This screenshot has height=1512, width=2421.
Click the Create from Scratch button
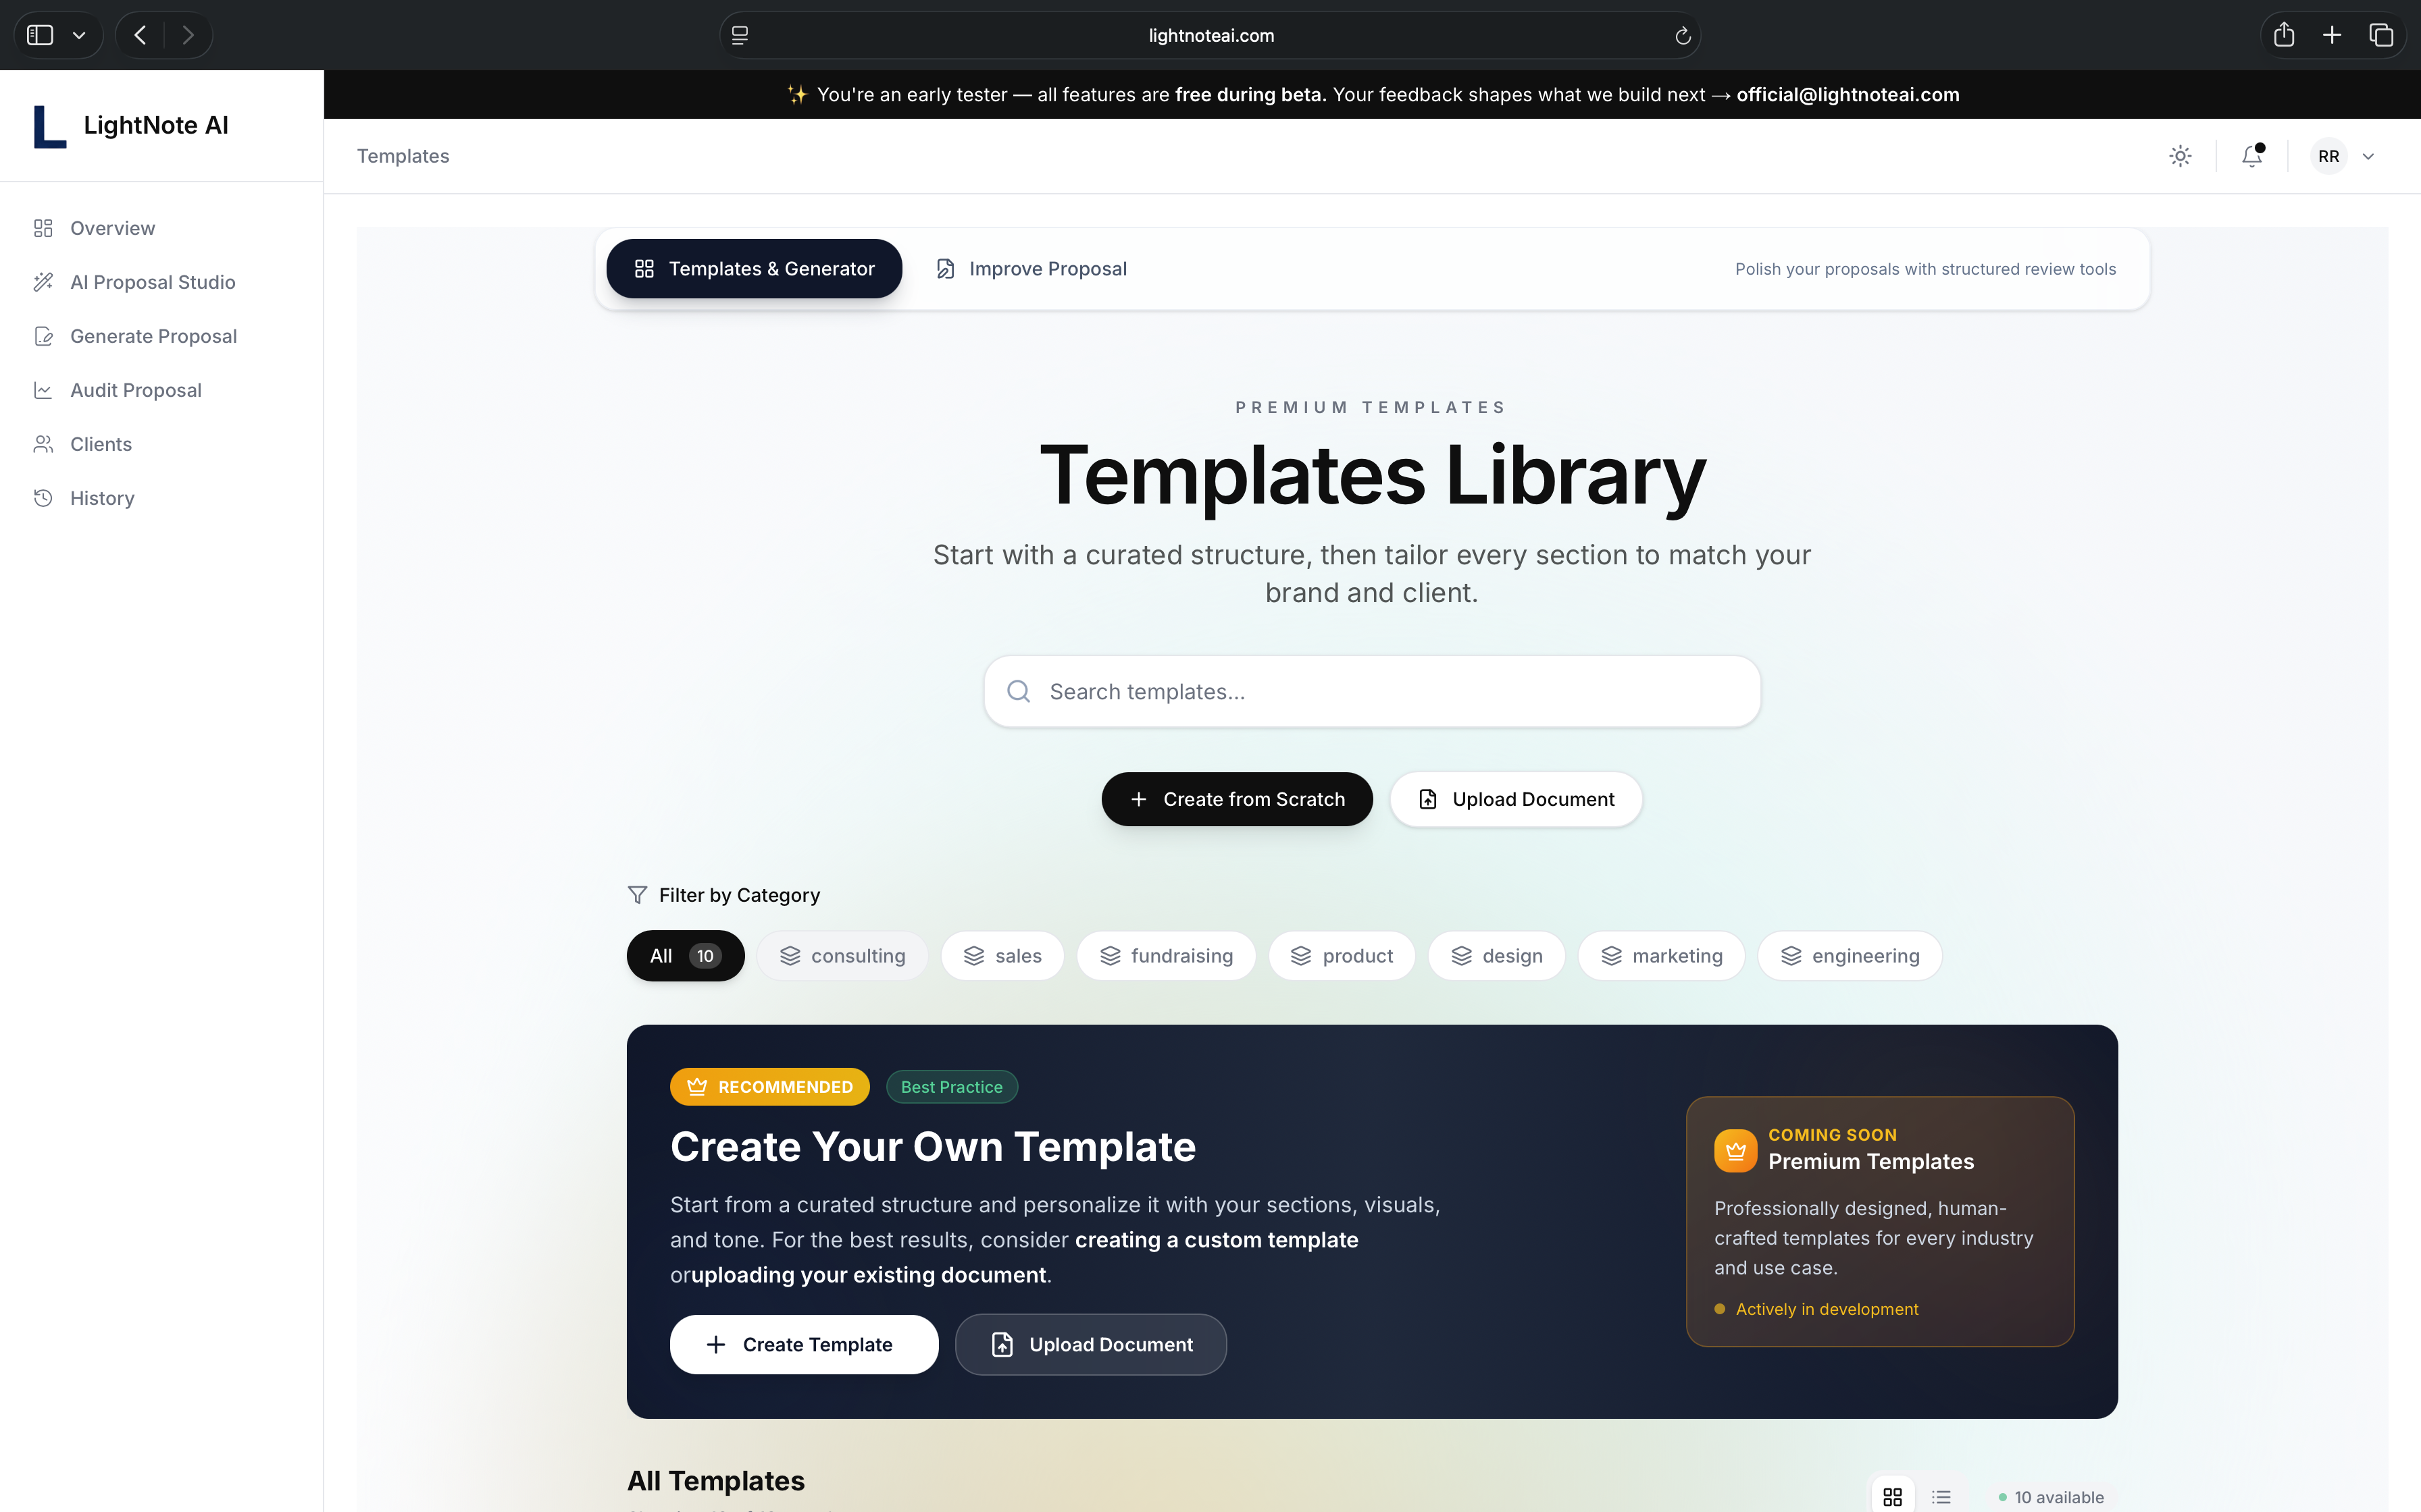pyautogui.click(x=1237, y=799)
